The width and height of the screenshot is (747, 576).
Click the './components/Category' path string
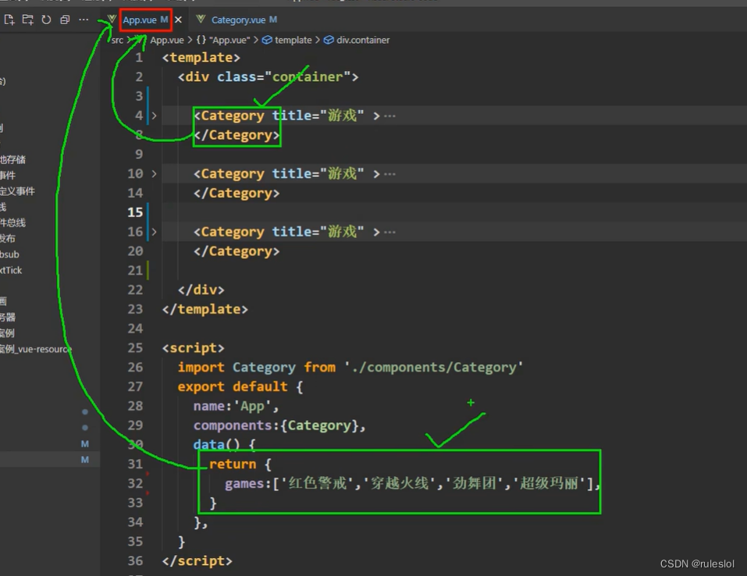433,368
